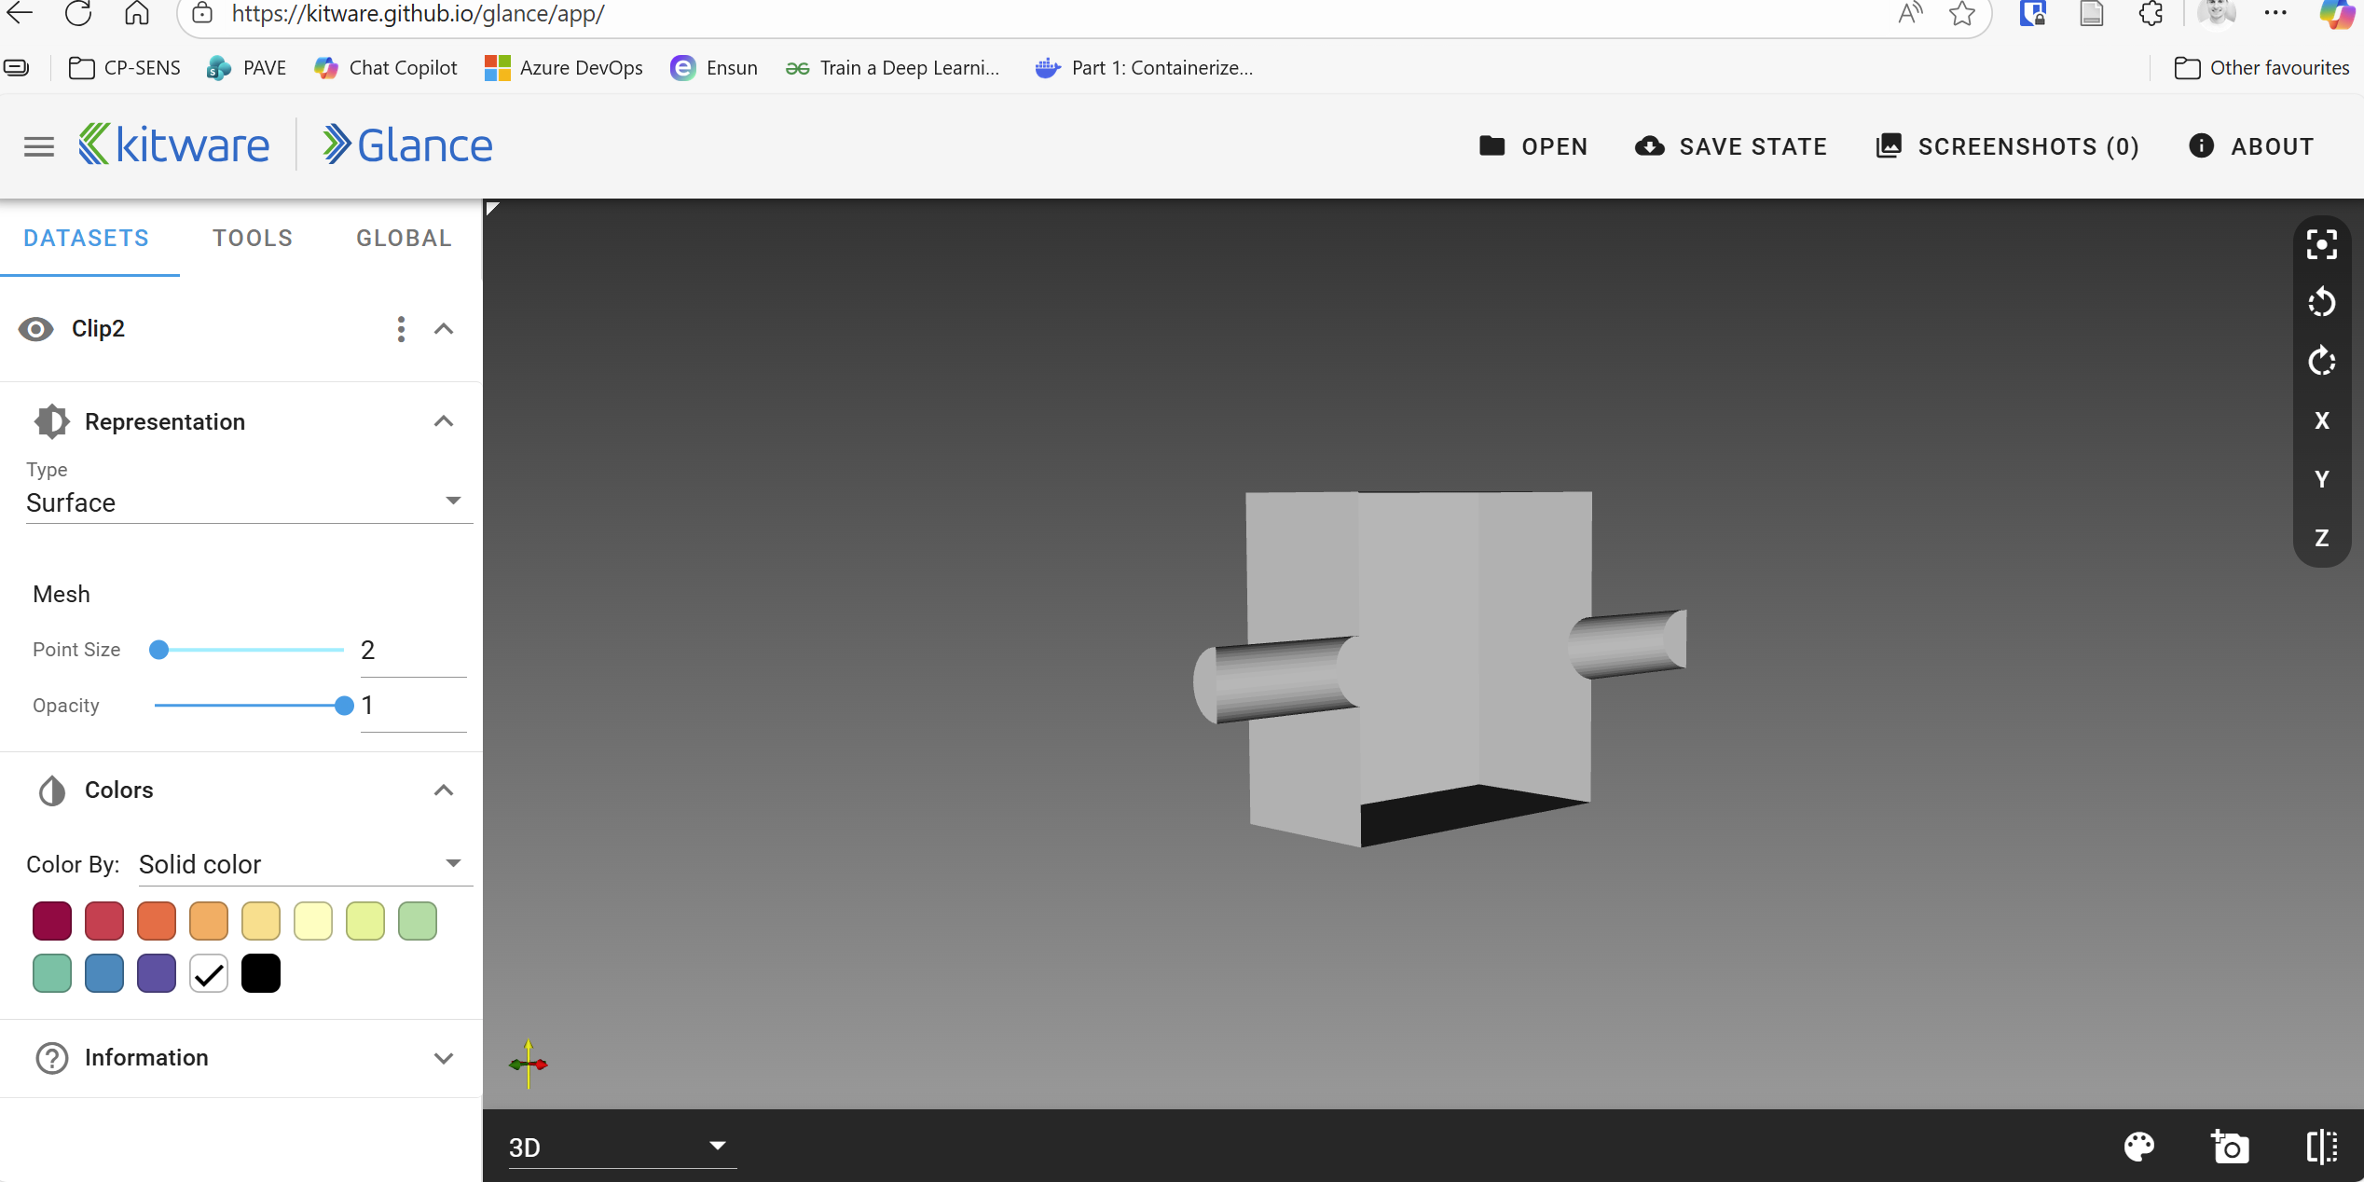Click the split view icon
This screenshot has width=2364, height=1182.
pyautogui.click(x=2321, y=1147)
